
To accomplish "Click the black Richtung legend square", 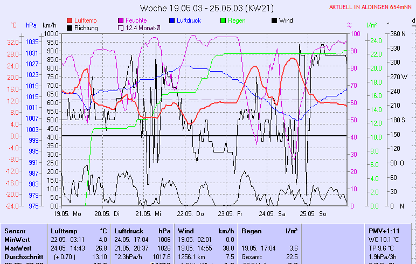I will [70, 28].
